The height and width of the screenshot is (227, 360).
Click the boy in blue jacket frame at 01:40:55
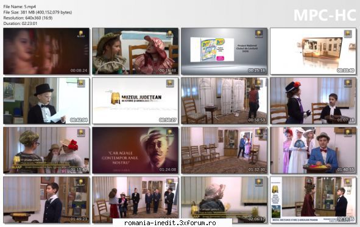tap(313, 150)
